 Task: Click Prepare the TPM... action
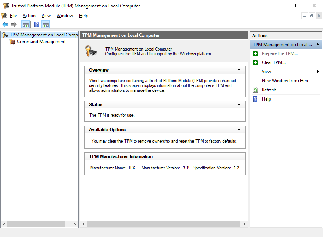click(x=280, y=53)
